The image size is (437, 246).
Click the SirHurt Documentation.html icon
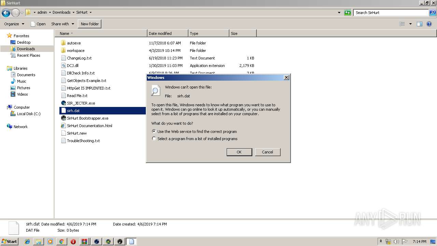(x=64, y=126)
